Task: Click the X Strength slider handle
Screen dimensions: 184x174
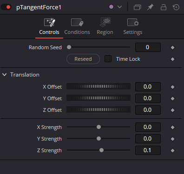Action: (99, 127)
